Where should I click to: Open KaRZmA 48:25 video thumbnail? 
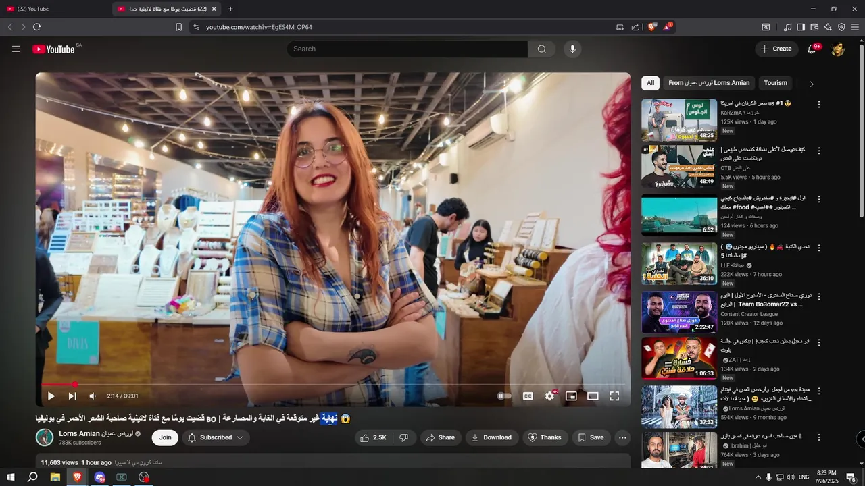click(x=679, y=120)
